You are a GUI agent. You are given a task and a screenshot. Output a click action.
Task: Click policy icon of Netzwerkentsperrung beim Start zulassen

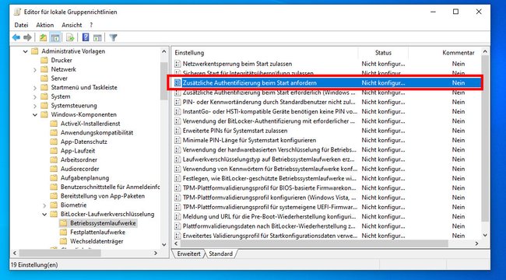coord(177,64)
